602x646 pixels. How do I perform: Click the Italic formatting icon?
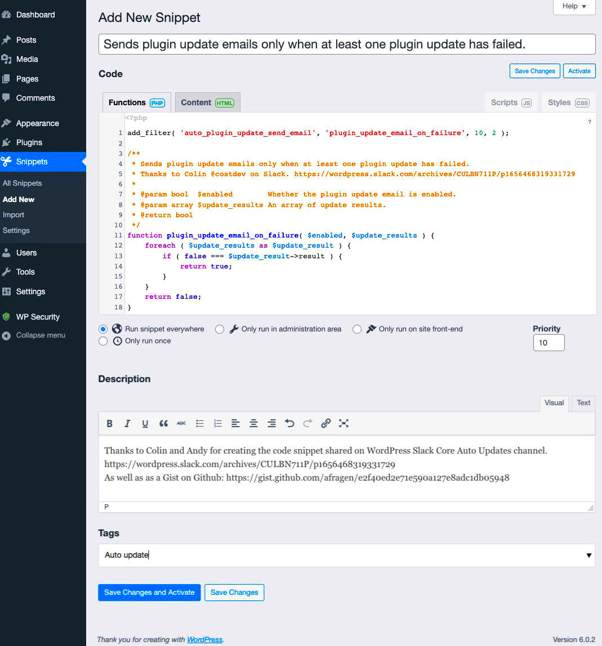pyautogui.click(x=127, y=423)
